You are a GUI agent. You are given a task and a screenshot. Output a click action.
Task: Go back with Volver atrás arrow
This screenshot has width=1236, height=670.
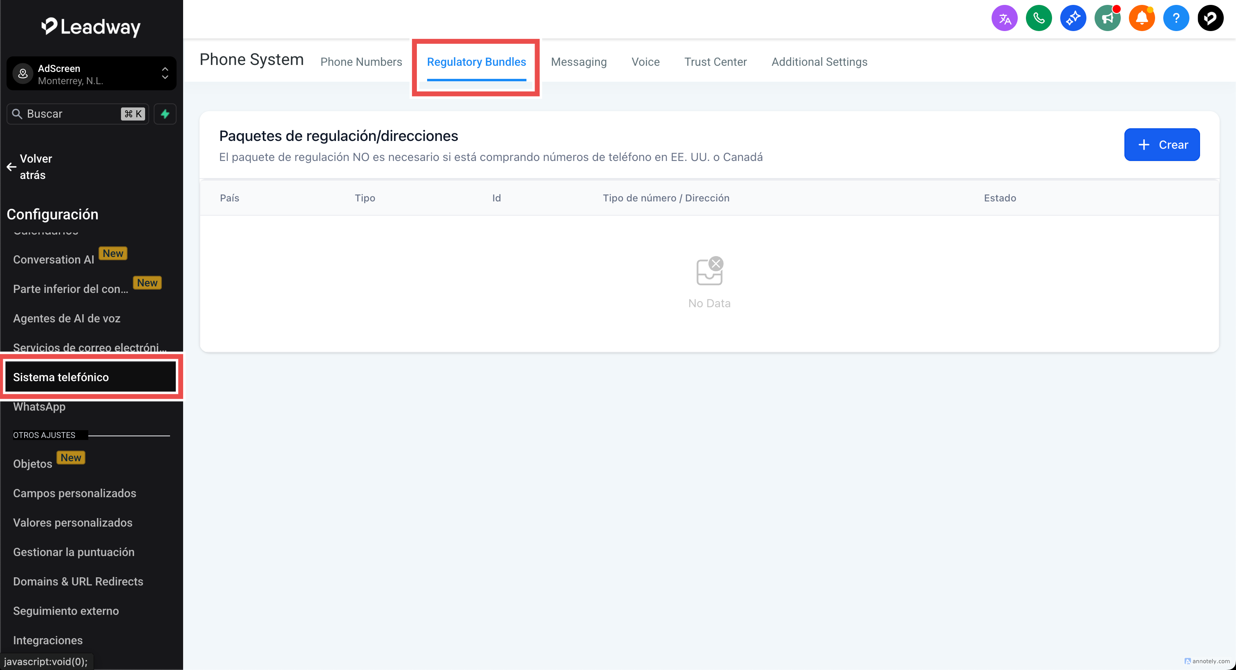click(29, 166)
